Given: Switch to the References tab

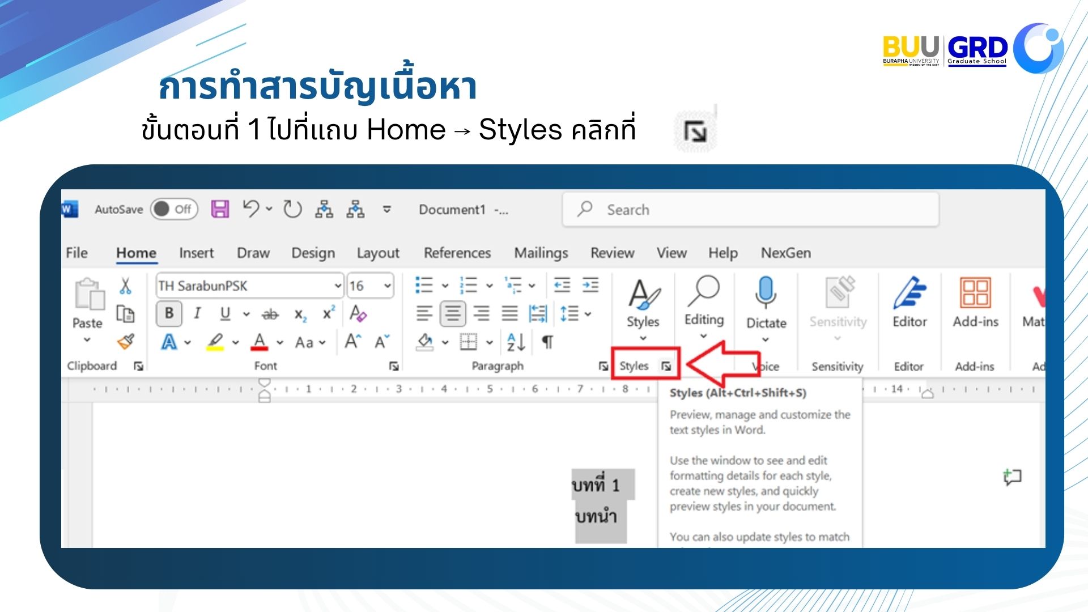Looking at the screenshot, I should click(x=457, y=253).
